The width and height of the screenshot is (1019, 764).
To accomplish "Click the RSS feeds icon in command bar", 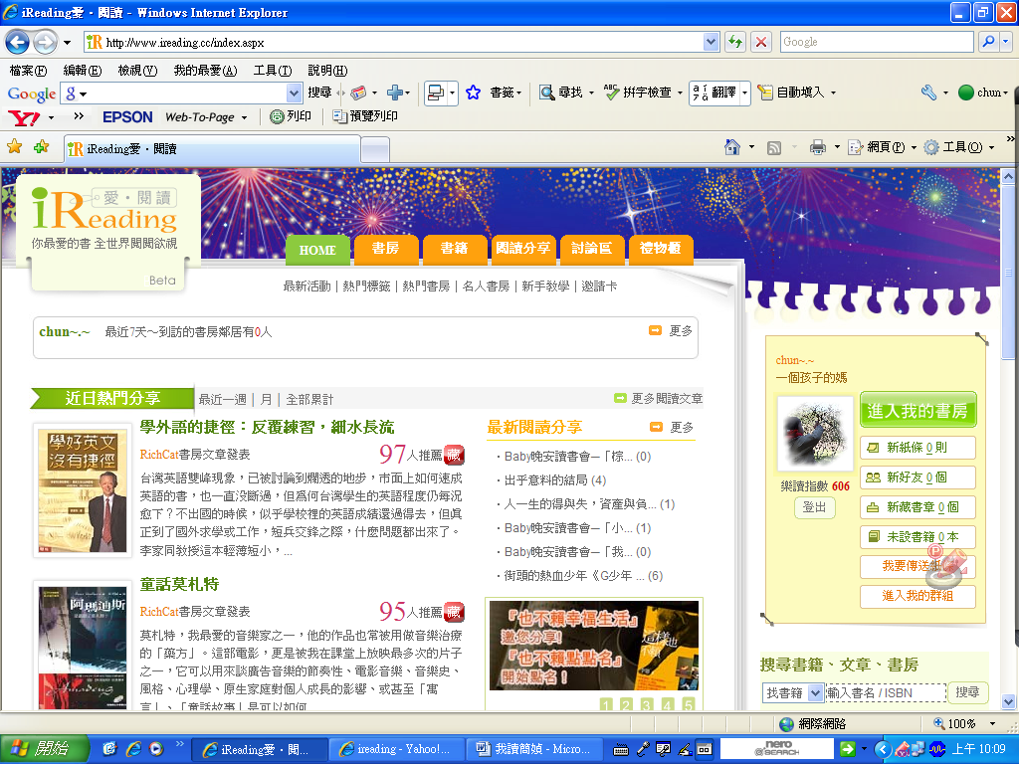I will [x=774, y=148].
